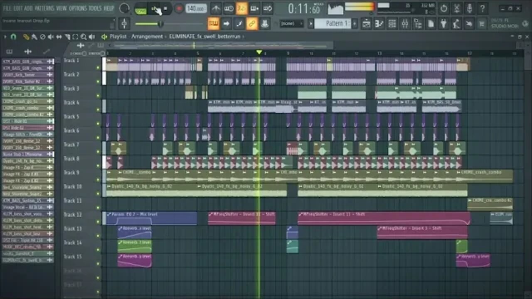Open the microphone recording icon
This screenshot has height=299, width=532.
(x=469, y=8)
